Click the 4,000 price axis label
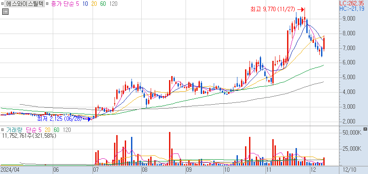 [x=348, y=92]
